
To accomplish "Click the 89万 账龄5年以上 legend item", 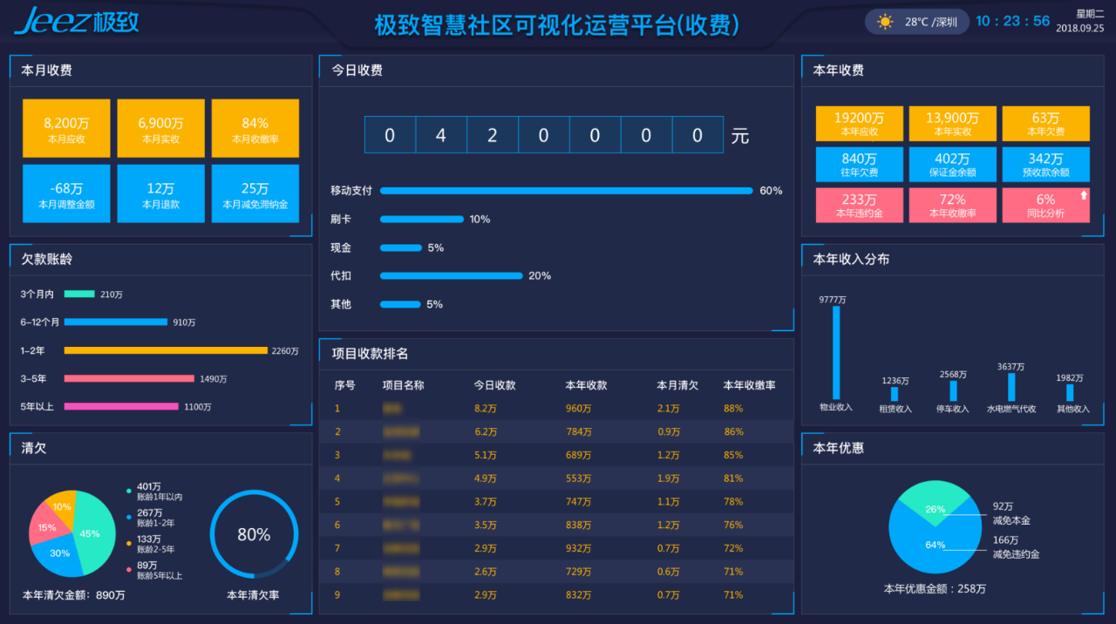I will pyautogui.click(x=154, y=570).
